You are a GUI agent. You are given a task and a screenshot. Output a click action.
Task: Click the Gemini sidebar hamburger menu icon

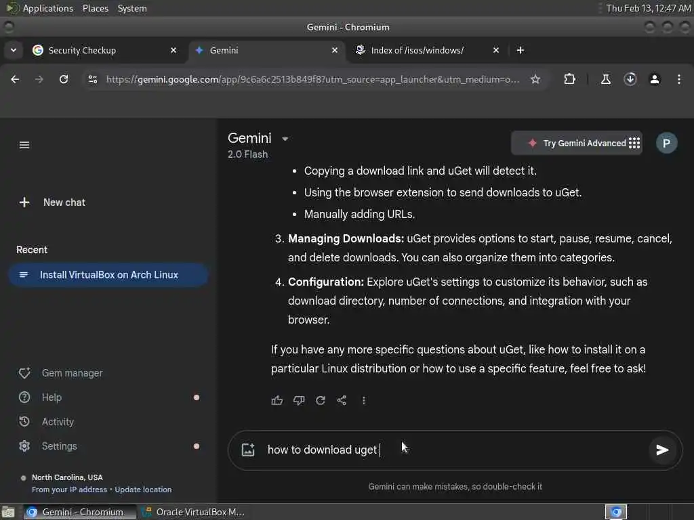(x=24, y=145)
